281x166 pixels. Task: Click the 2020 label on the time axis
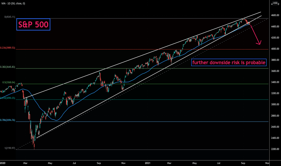(x=2, y=163)
